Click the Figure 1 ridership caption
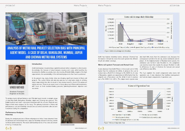The image size is (185, 131). [117, 51]
